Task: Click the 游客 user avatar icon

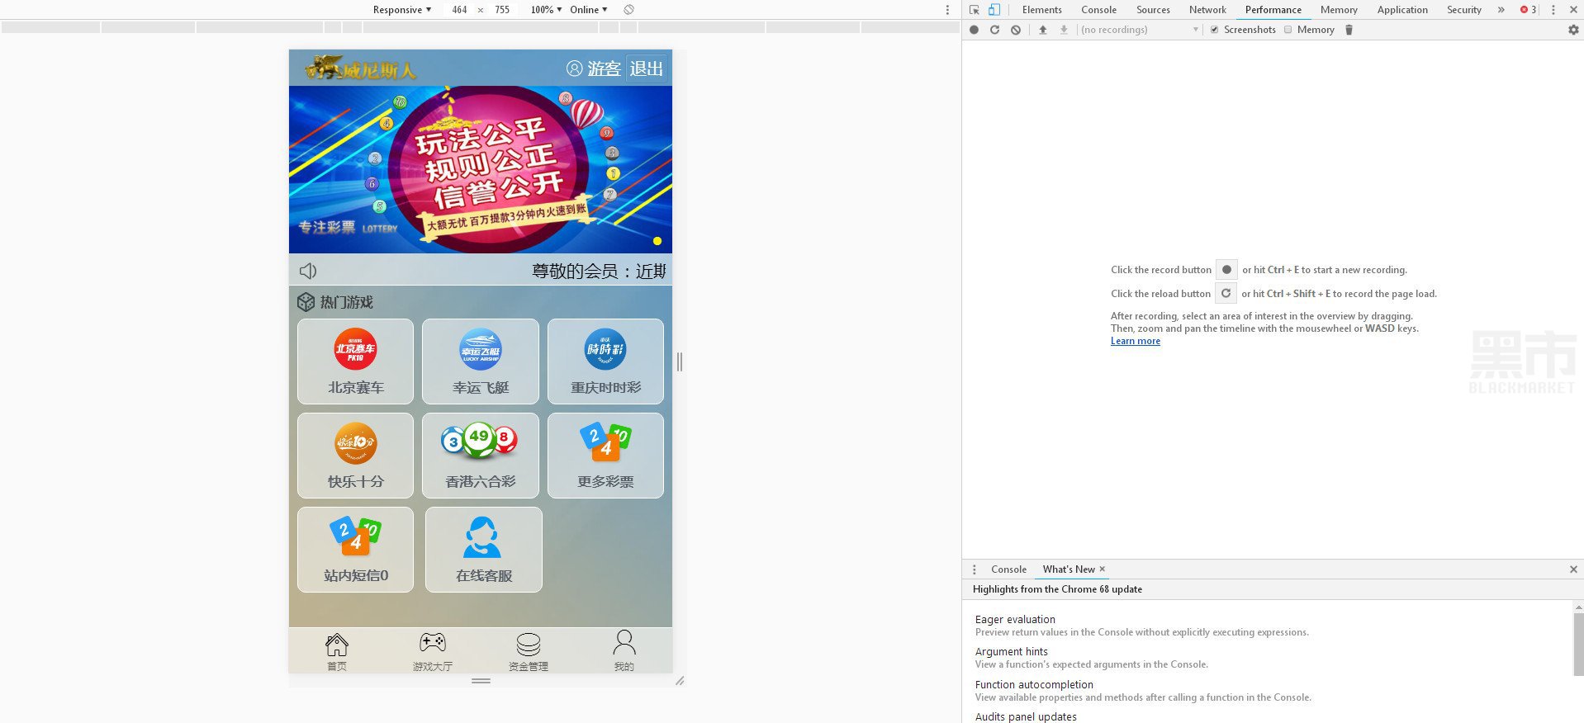Action: point(574,69)
